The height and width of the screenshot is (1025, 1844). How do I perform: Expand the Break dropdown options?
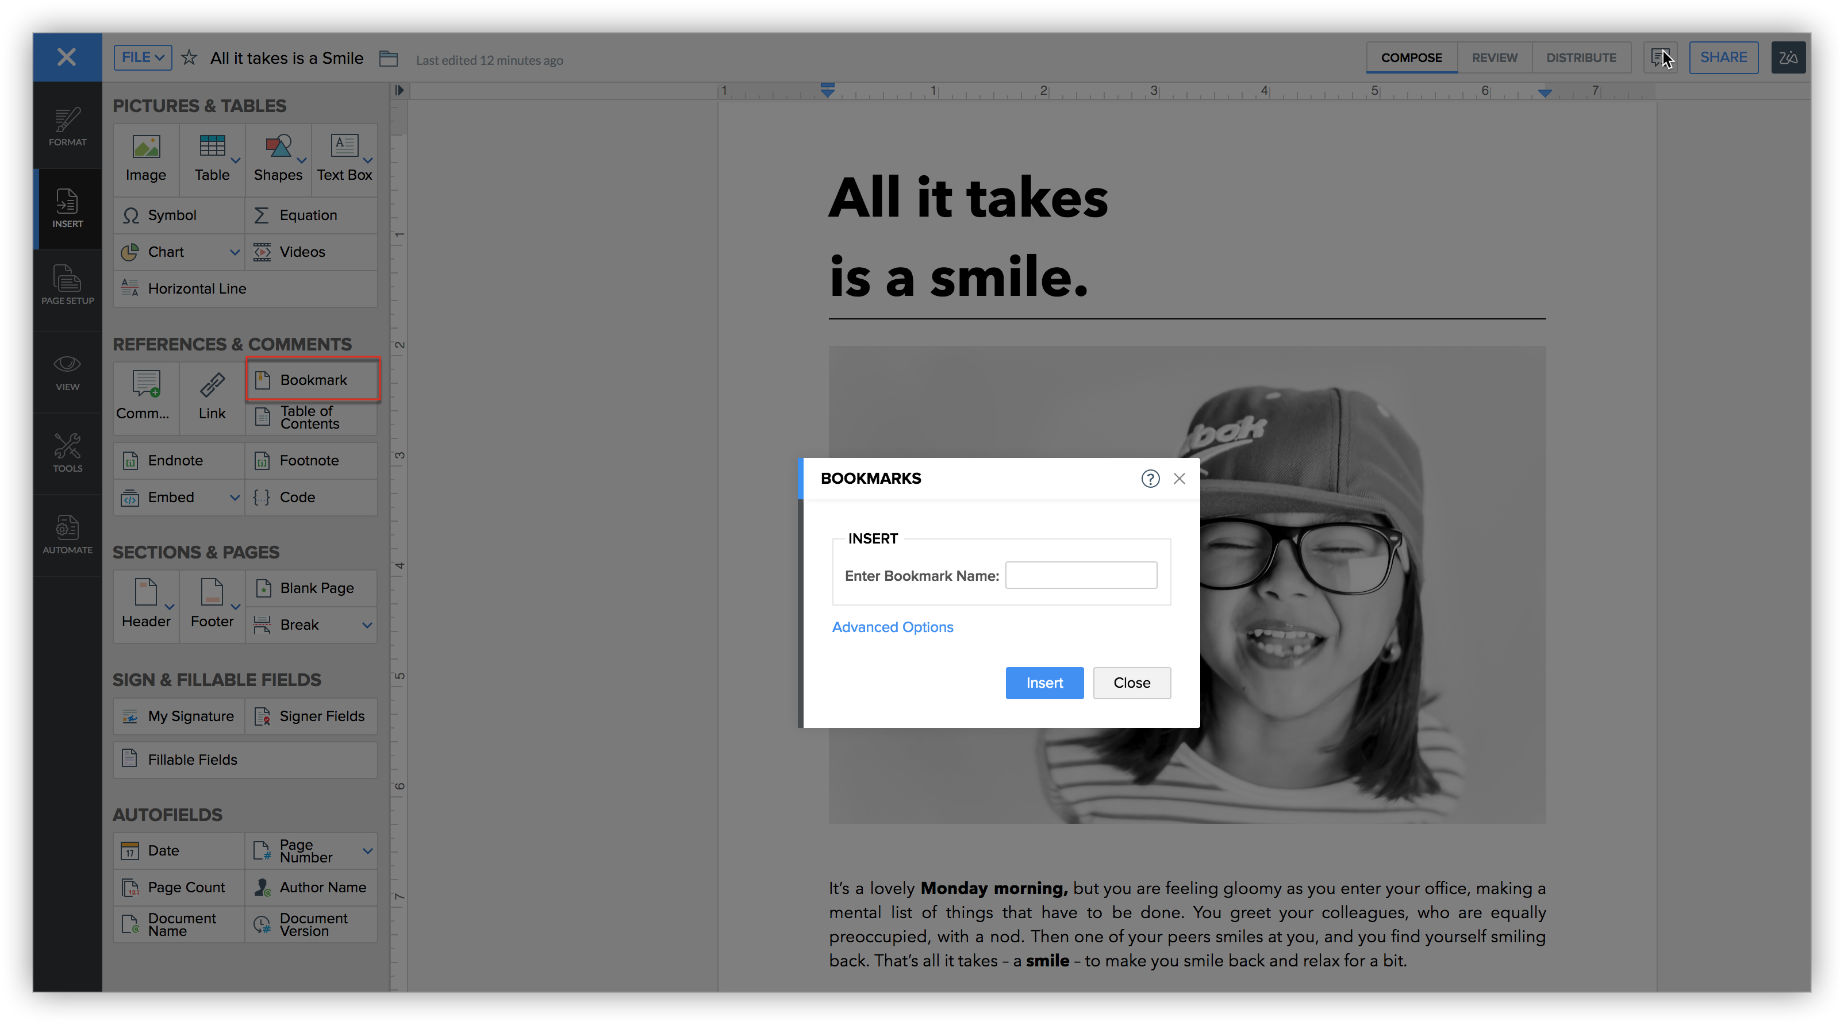367,625
